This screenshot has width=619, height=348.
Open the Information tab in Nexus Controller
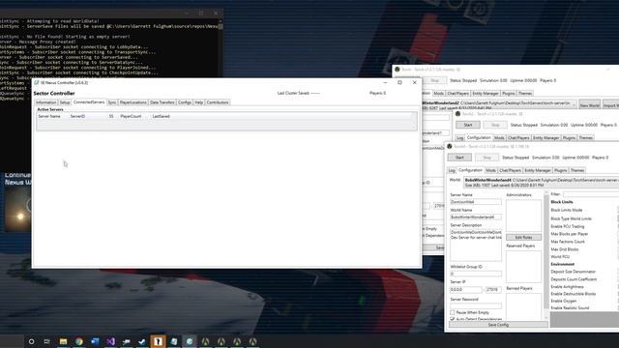click(46, 102)
